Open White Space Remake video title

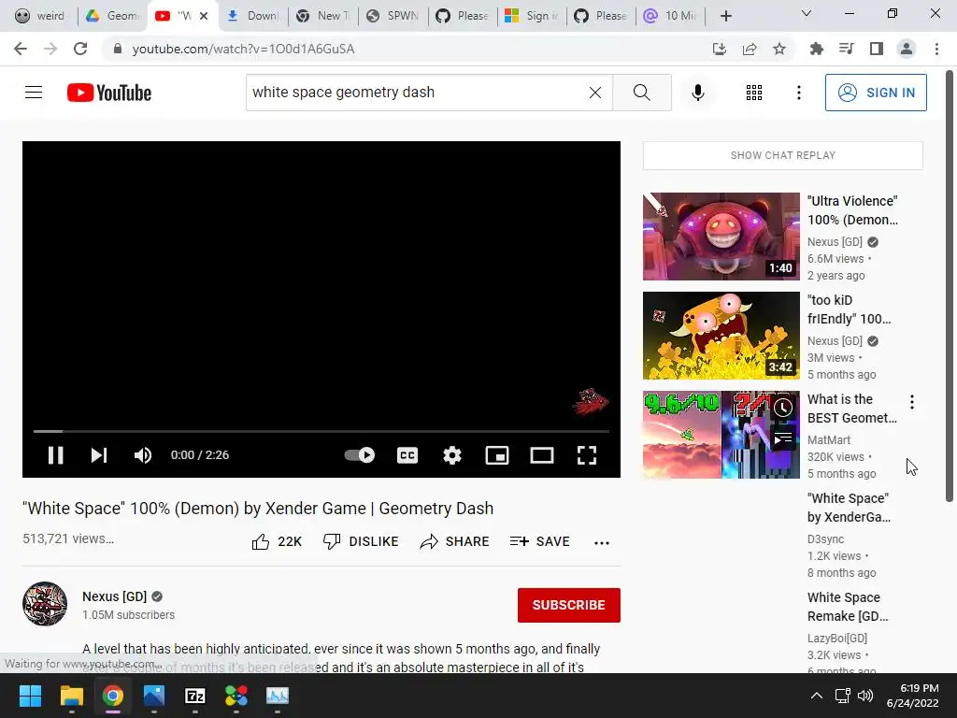point(848,607)
